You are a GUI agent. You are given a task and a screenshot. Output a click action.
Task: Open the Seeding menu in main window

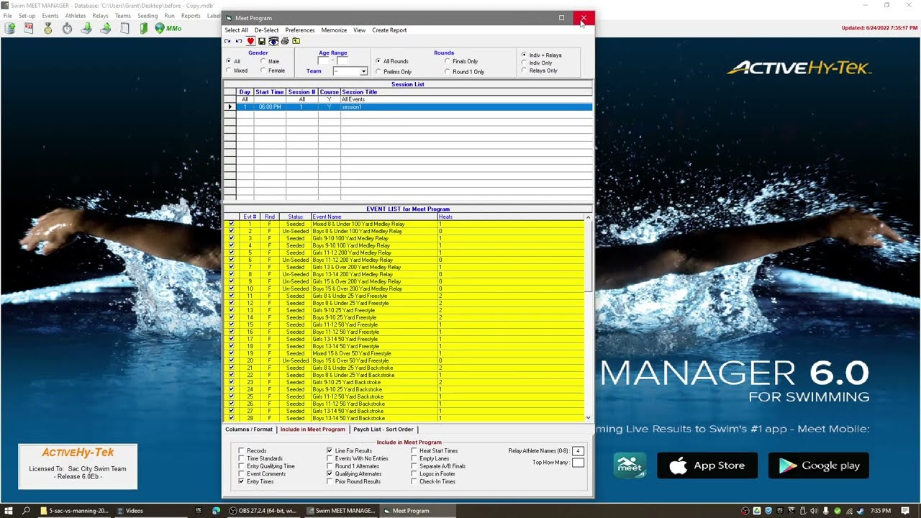pyautogui.click(x=148, y=16)
